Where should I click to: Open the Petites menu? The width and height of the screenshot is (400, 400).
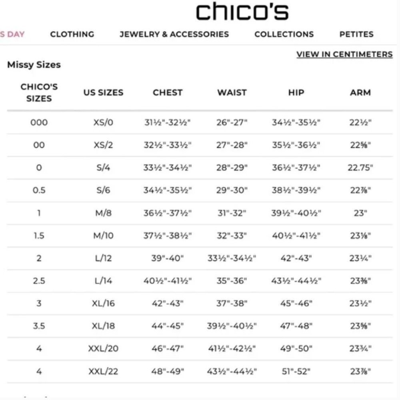tap(356, 34)
